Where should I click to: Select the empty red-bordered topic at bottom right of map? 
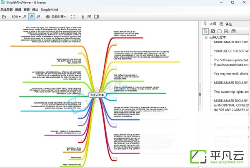pyautogui.click(x=115, y=158)
